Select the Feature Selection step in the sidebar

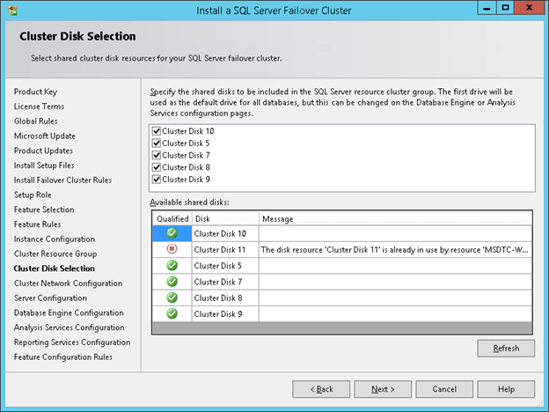[x=44, y=210]
